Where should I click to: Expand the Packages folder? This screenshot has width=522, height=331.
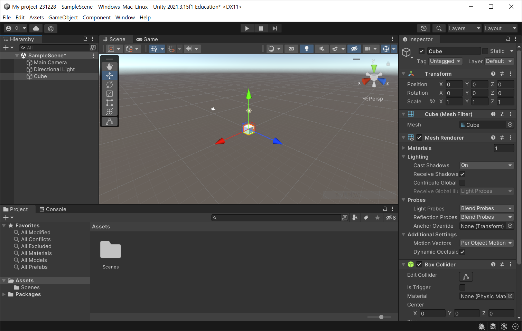(4, 294)
